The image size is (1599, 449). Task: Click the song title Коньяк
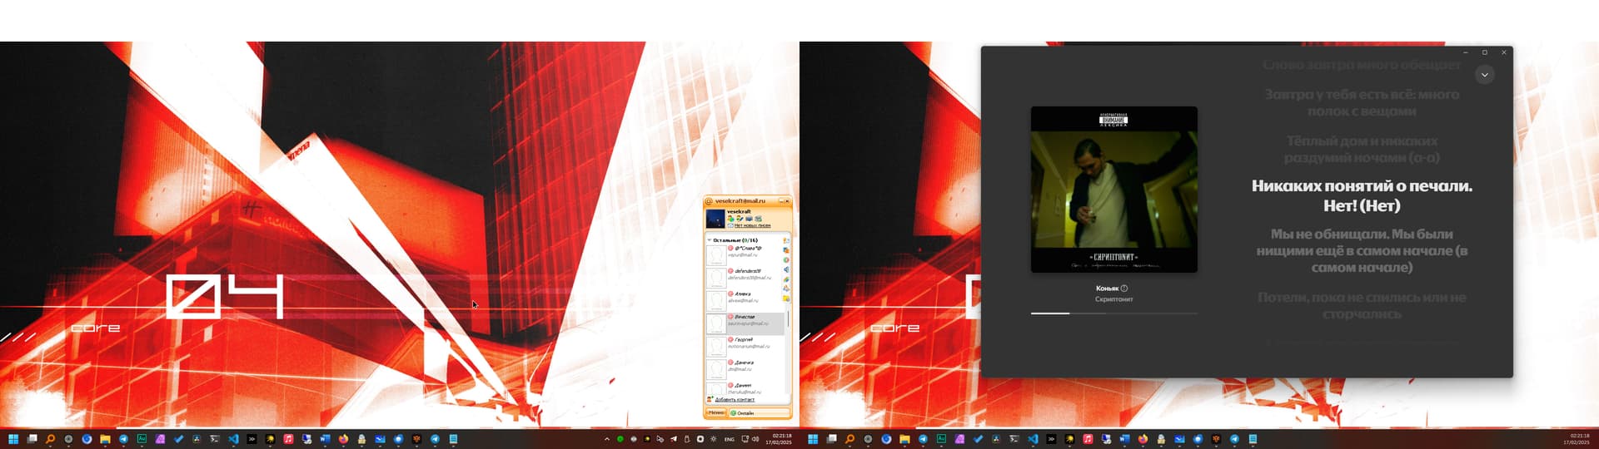pos(1107,289)
